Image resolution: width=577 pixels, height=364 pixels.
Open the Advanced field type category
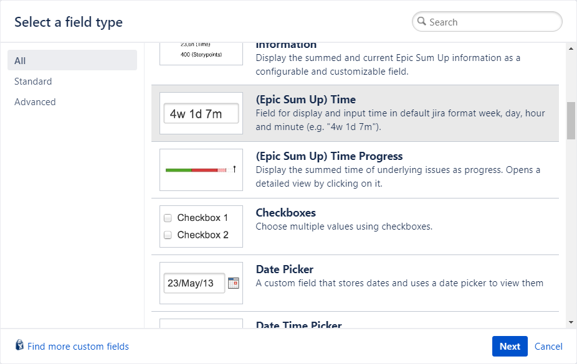point(35,101)
